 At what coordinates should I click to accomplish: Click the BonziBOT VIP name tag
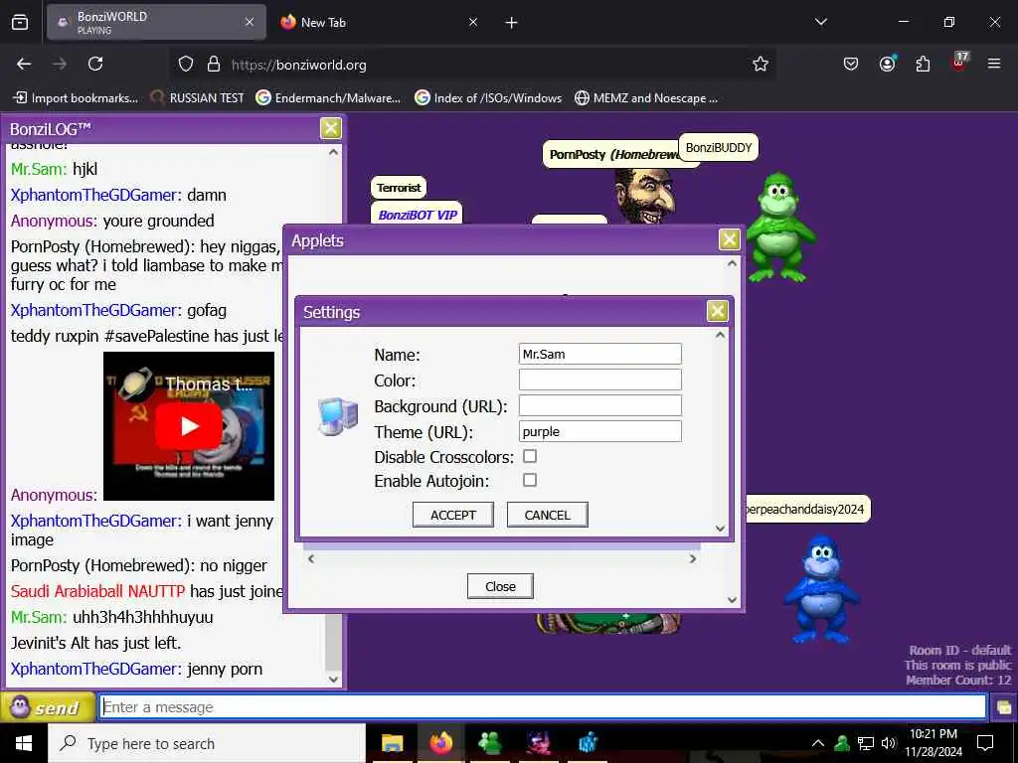[417, 215]
